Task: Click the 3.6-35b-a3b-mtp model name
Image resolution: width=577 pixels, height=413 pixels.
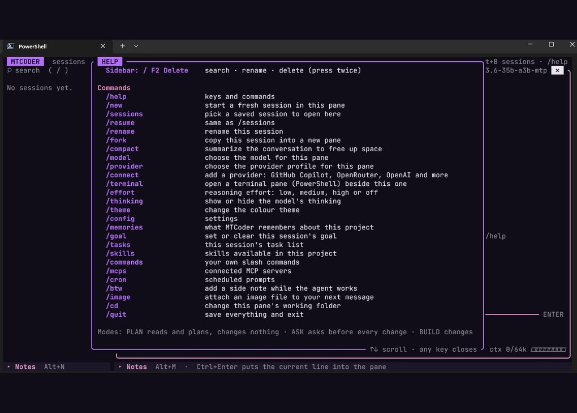Action: [x=516, y=70]
